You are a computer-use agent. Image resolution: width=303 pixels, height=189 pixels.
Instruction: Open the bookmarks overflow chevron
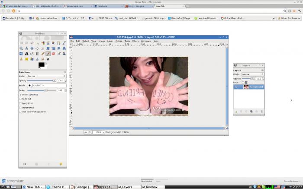274,18
